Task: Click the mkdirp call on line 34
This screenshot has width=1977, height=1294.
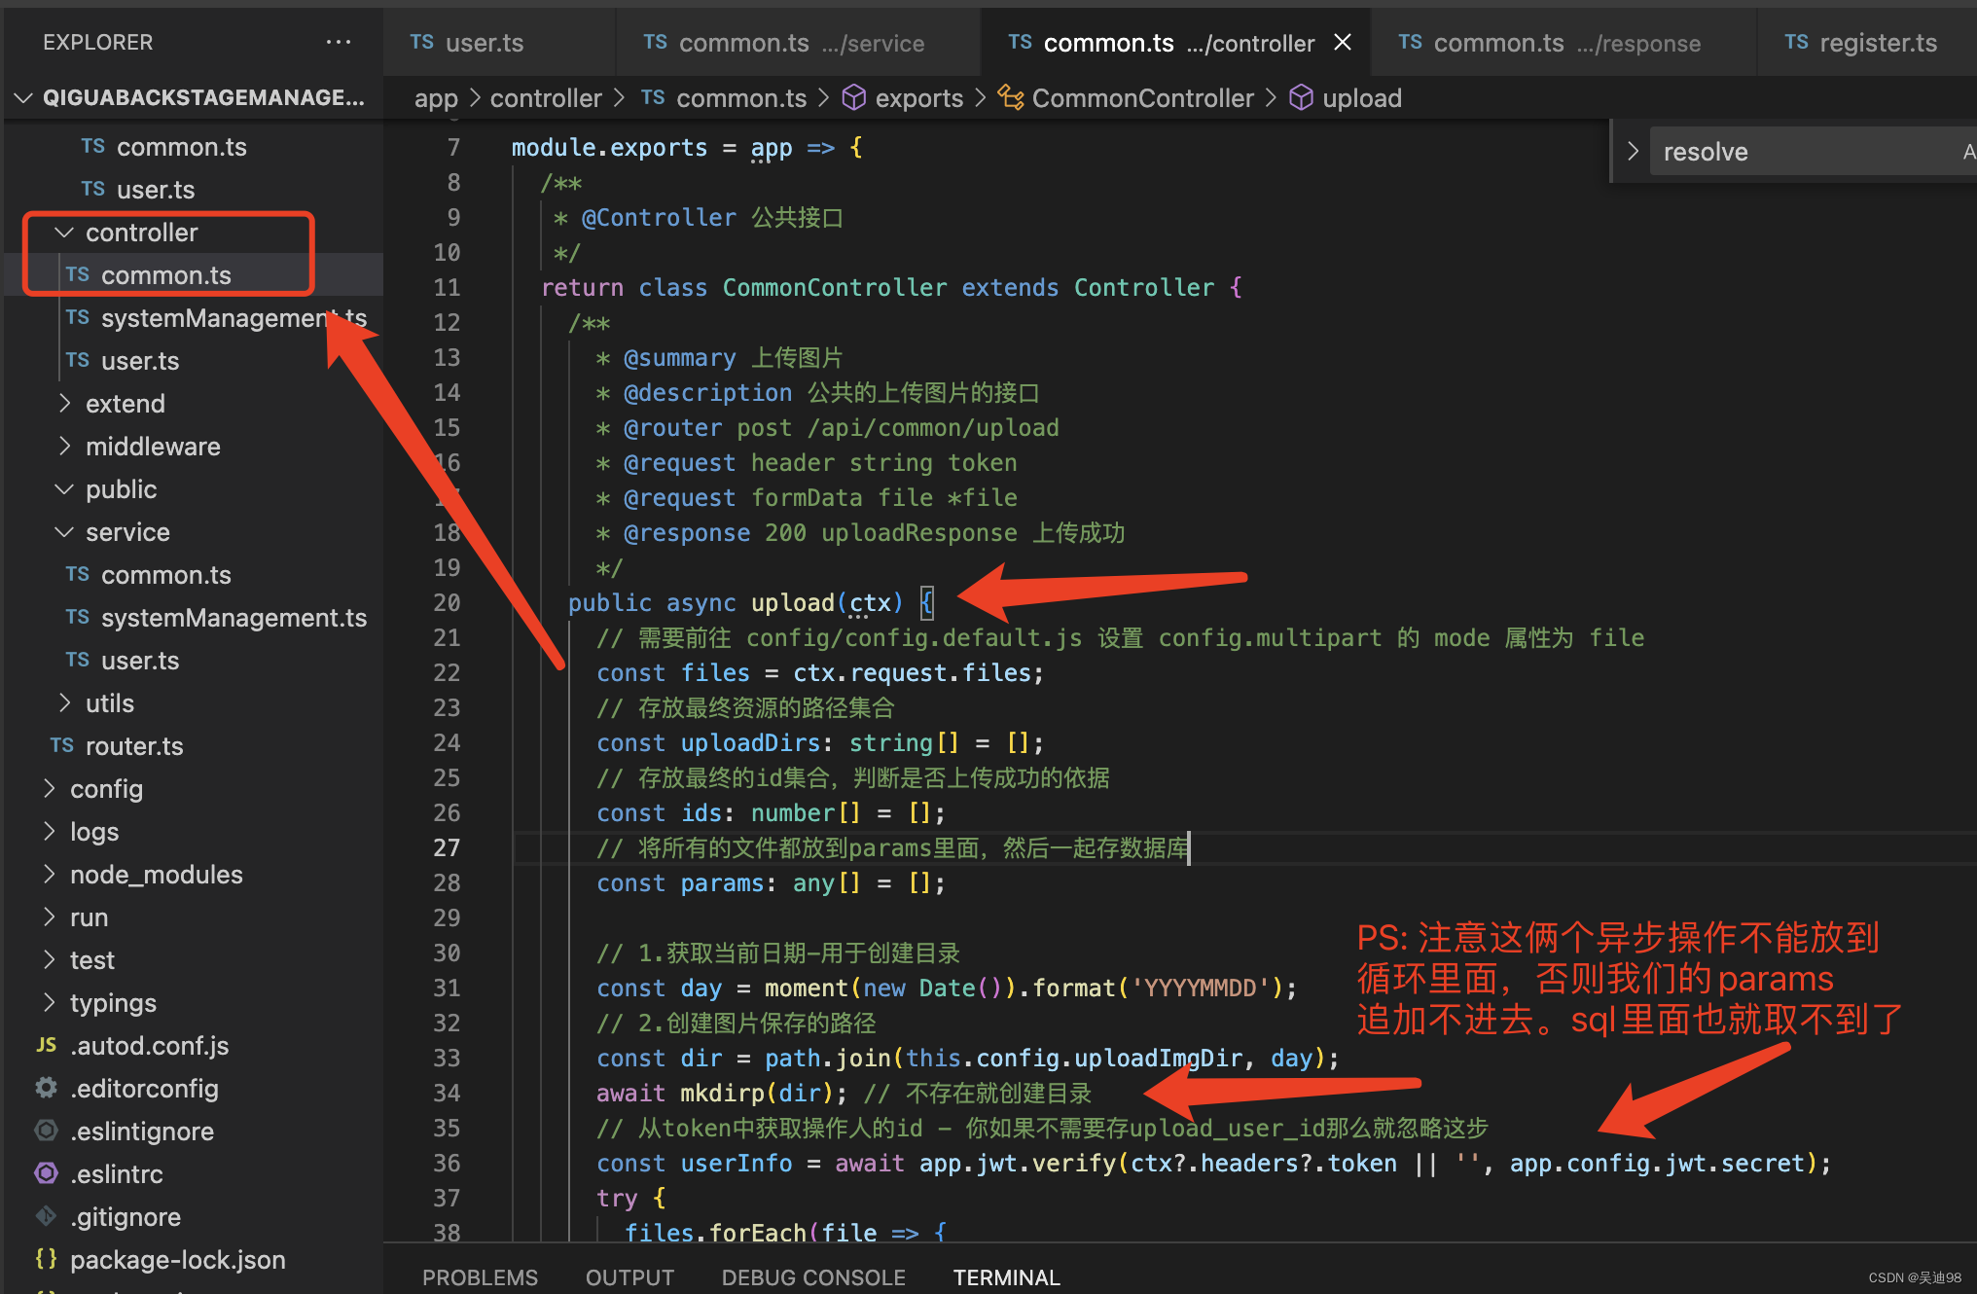Action: point(722,1094)
